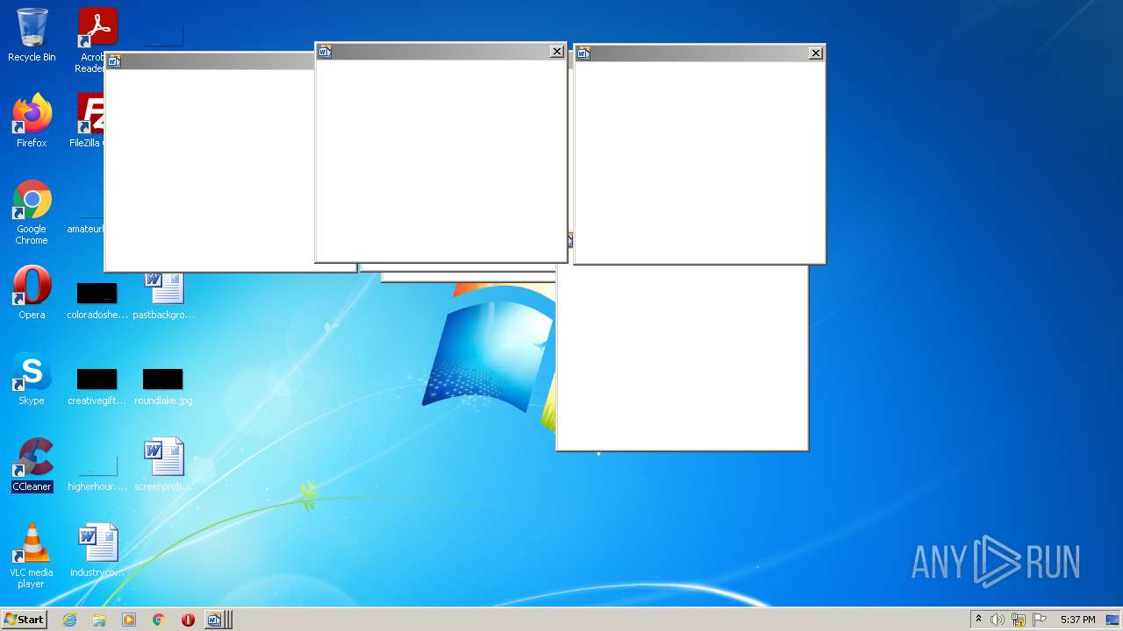
Task: Select the CCleaner desktop shortcut
Action: coord(32,464)
